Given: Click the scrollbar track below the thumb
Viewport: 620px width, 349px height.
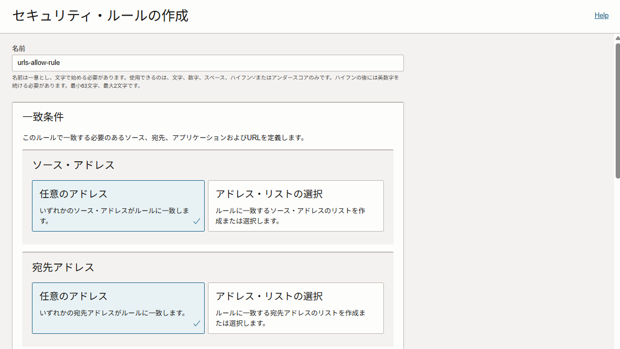Looking at the screenshot, I should (x=617, y=271).
